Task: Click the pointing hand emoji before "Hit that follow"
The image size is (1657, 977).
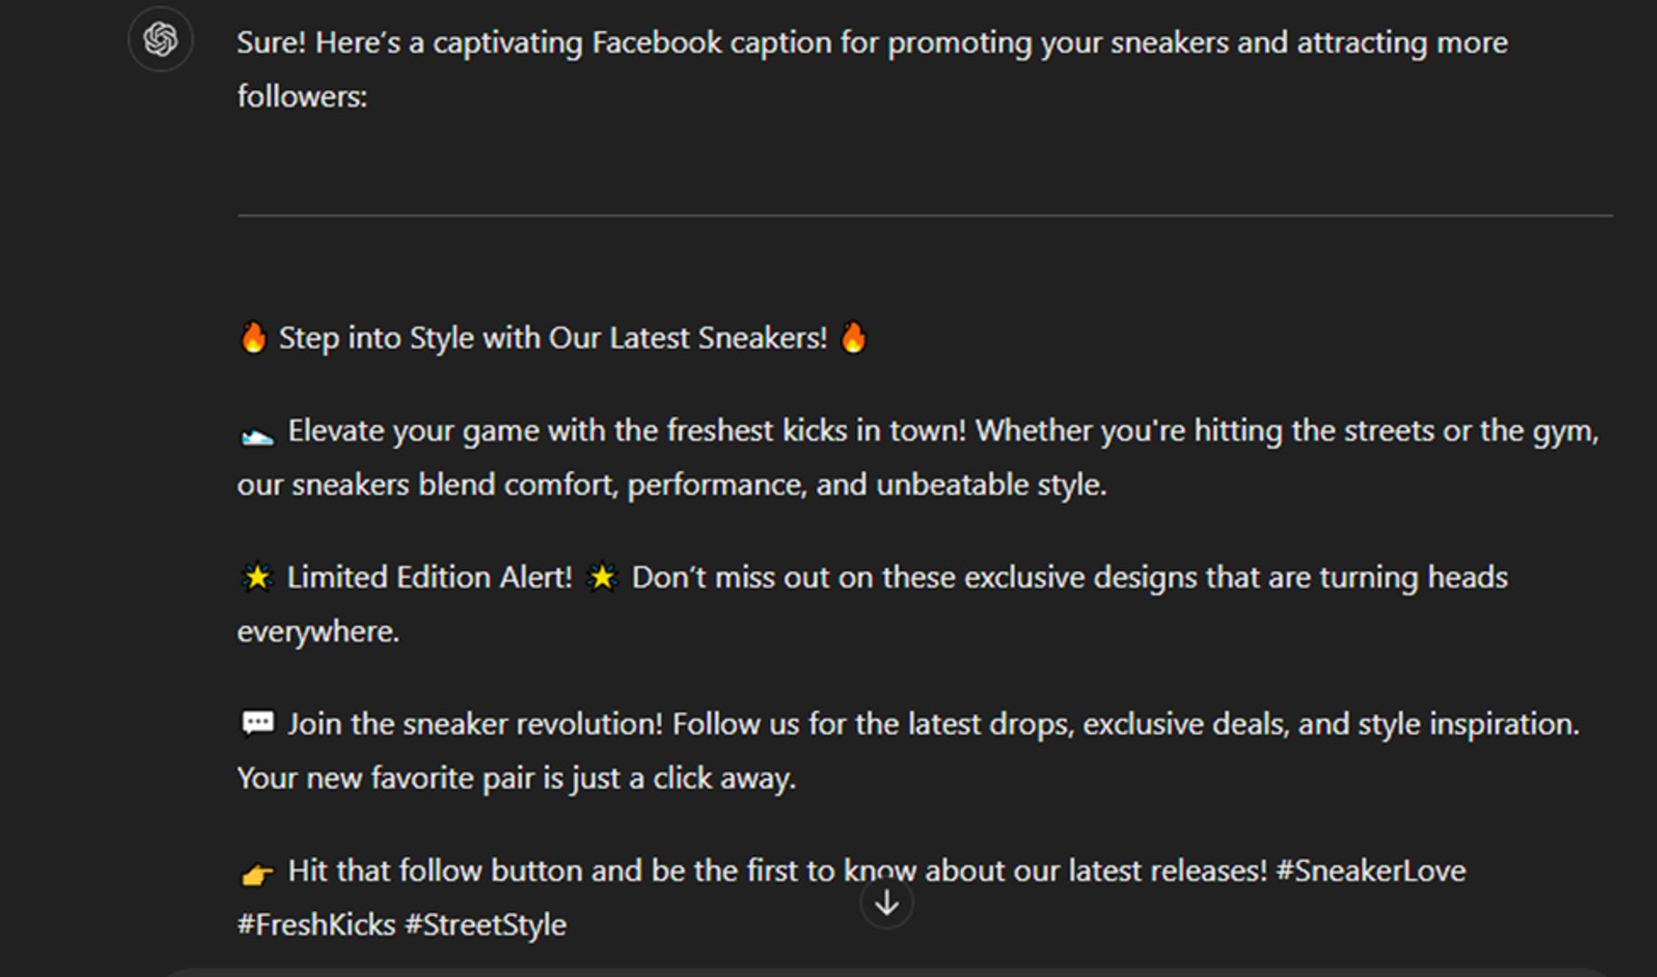Action: (257, 873)
